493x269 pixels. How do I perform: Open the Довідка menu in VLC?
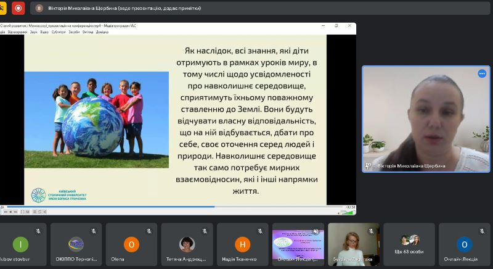pyautogui.click(x=102, y=32)
